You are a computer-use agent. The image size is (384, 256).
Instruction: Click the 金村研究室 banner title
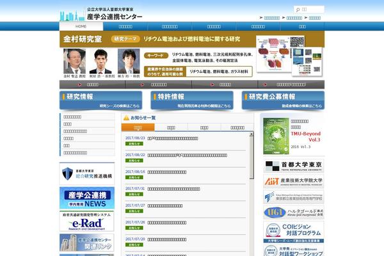click(83, 39)
